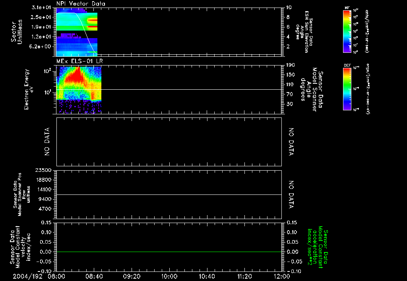Click the '9400' scanner position tick label
This screenshot has height=281, width=407.
point(45,199)
